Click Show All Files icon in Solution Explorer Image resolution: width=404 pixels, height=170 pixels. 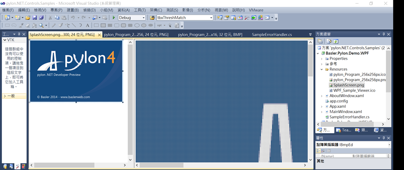tap(329, 41)
